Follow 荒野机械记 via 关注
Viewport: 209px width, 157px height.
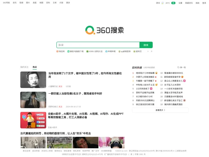pyautogui.click(x=60, y=106)
